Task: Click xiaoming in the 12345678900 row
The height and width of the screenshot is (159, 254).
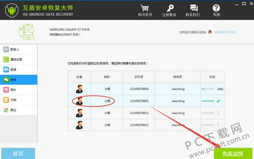Action: 178,89
